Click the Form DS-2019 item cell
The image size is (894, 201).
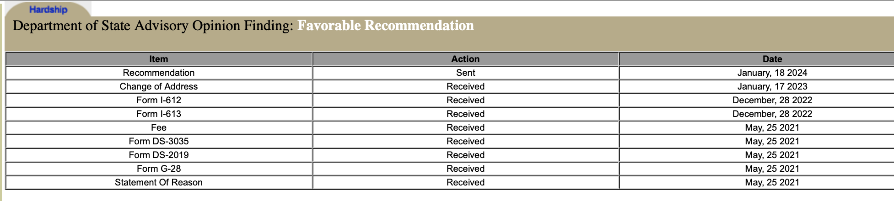click(159, 155)
